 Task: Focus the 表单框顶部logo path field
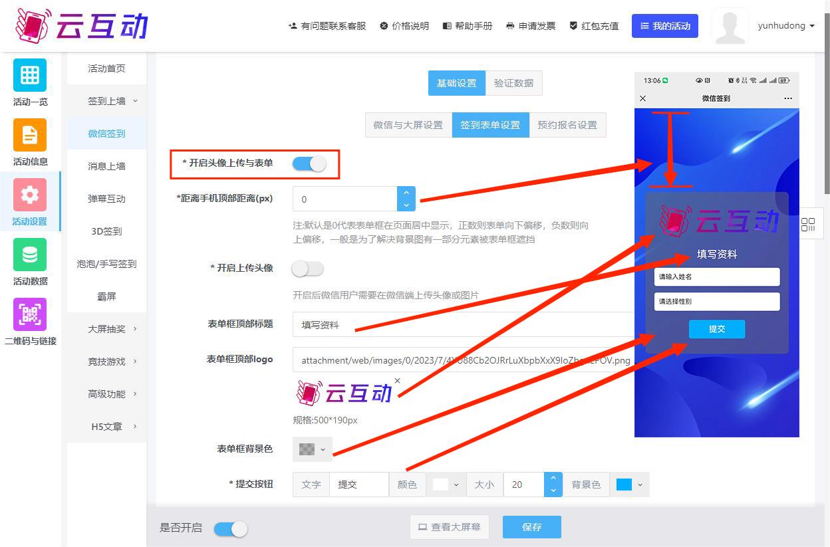(x=464, y=360)
